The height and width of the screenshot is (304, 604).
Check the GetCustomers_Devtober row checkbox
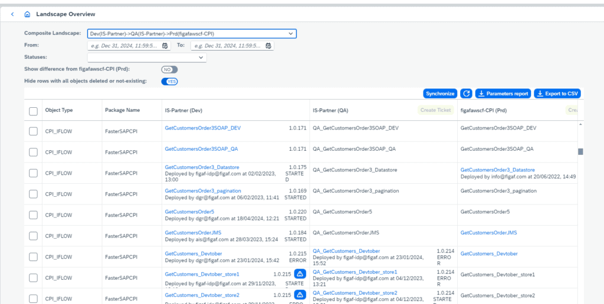34,257
